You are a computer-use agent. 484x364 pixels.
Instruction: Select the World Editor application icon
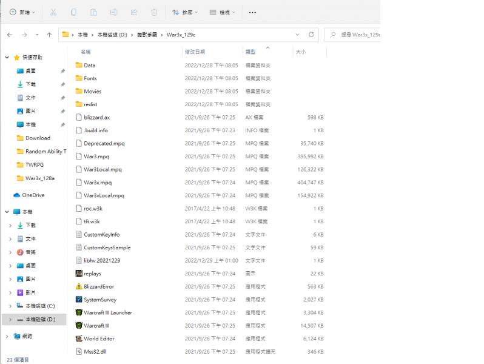click(x=79, y=339)
